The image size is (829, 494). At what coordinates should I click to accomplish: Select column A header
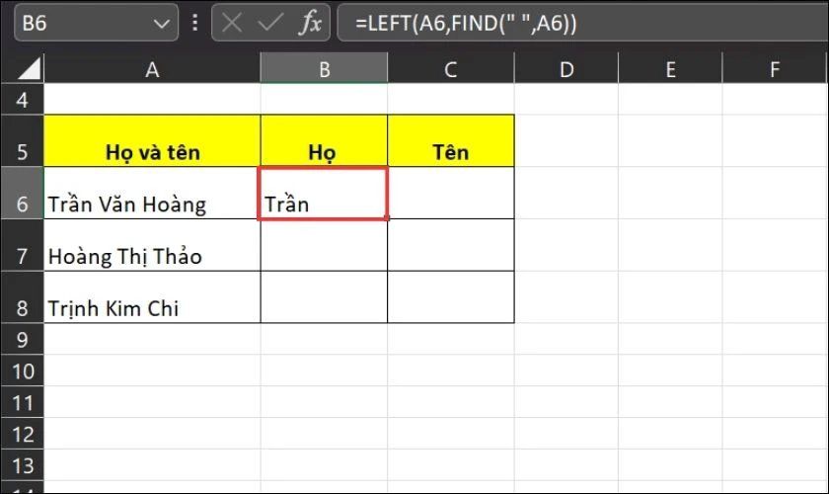[152, 69]
